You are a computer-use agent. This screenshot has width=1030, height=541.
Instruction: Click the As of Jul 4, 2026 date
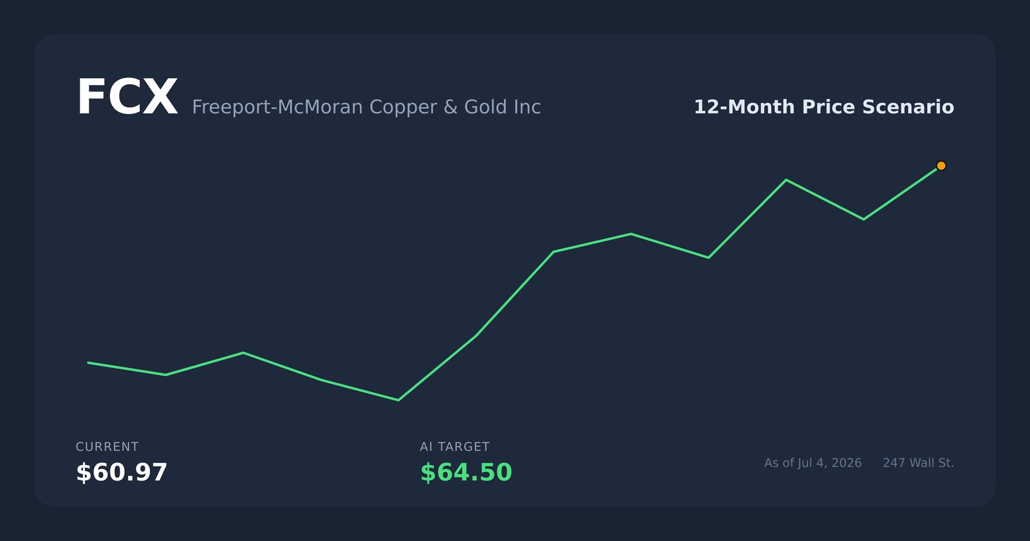(813, 463)
